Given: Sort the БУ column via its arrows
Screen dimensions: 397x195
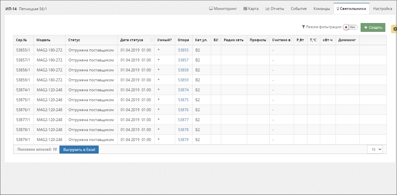Looking at the screenshot, I should (219, 40).
